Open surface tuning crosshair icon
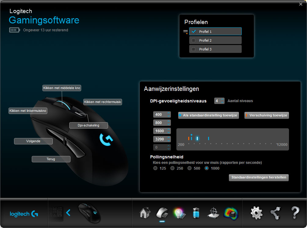 coord(213,213)
